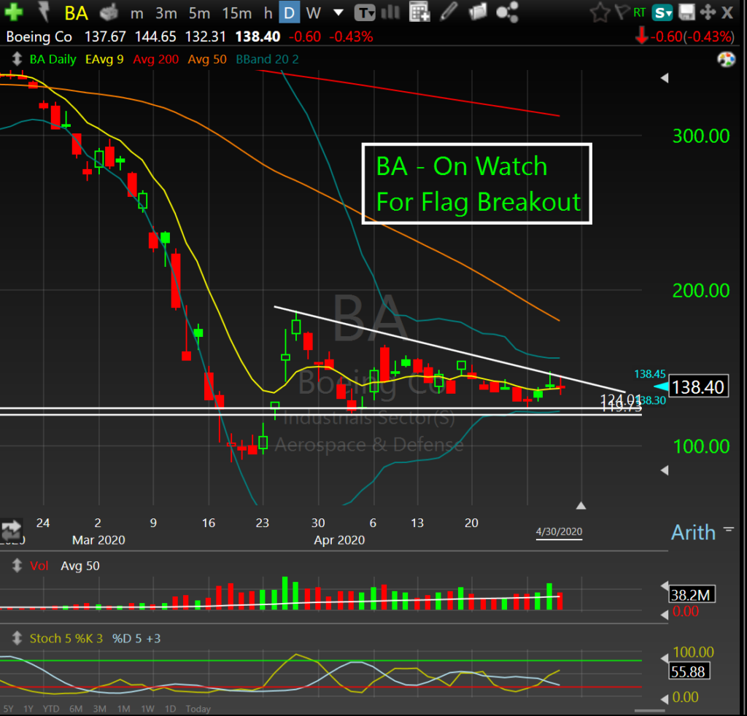Screen dimensions: 747x716
Task: Edit the orange Avg 50 price indicator
Action: (207, 60)
